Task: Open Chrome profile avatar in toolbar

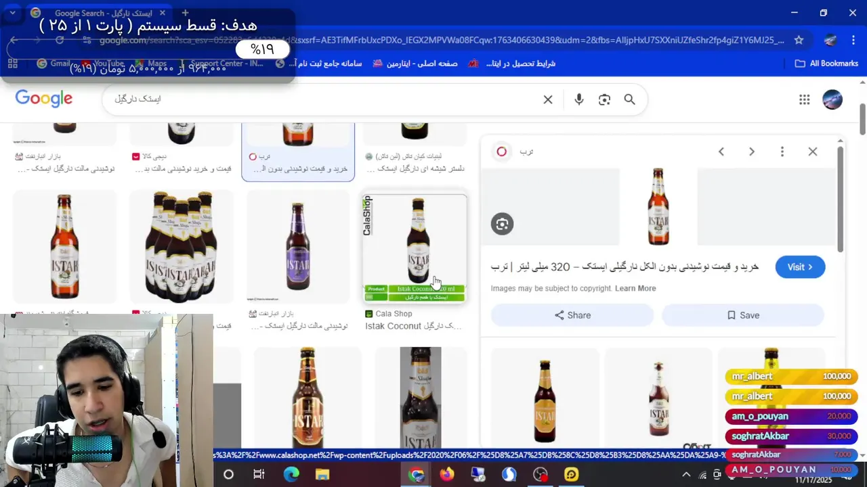Action: pyautogui.click(x=830, y=40)
